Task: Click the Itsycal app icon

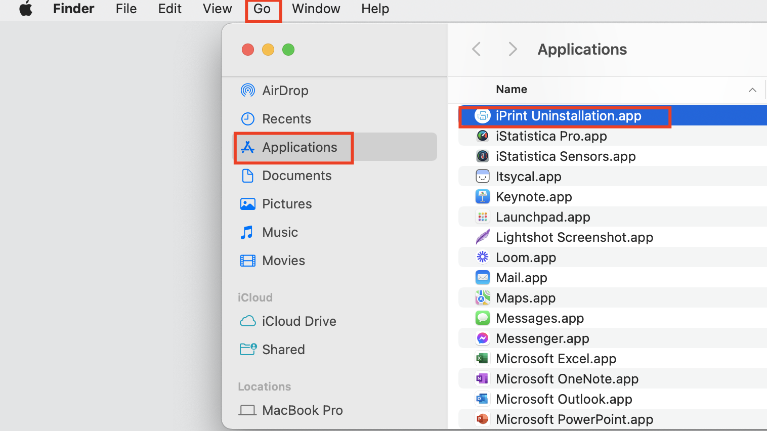Action: pyautogui.click(x=483, y=177)
